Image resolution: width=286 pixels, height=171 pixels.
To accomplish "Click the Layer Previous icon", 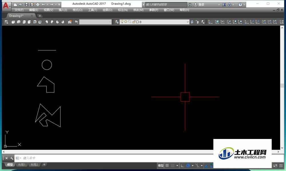I will tap(197, 22).
